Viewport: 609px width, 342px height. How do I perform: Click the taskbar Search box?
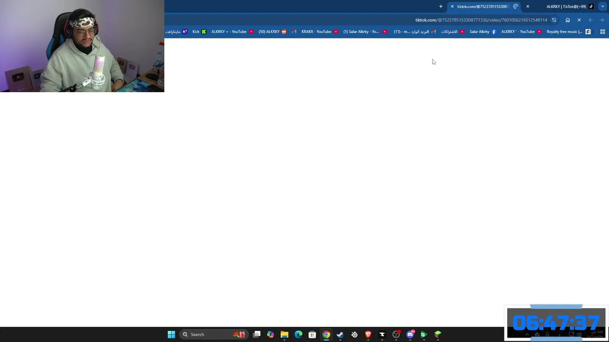[214, 334]
